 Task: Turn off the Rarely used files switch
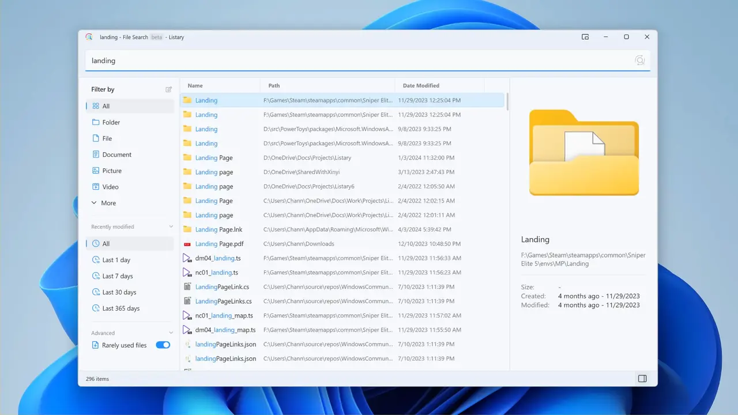pyautogui.click(x=163, y=345)
